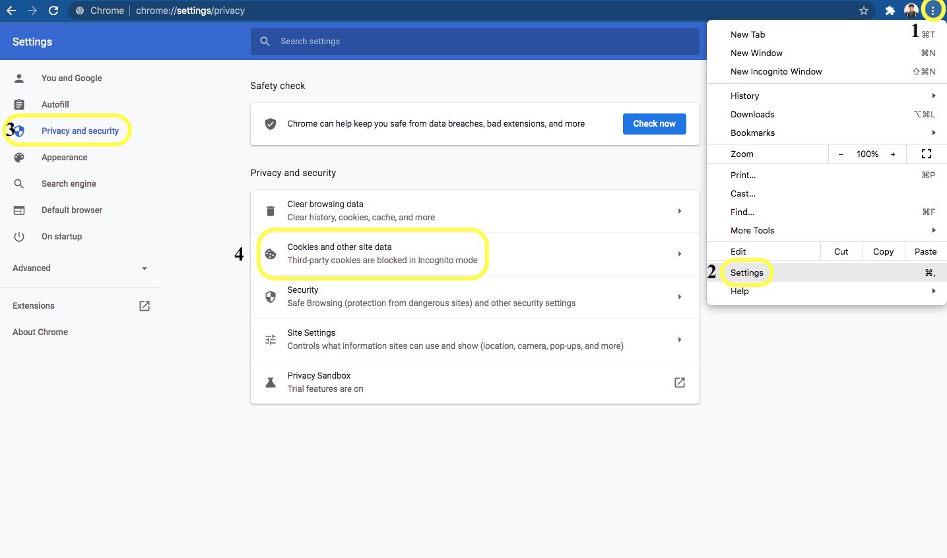Click the cookie icon beside Cookies row
Image resolution: width=947 pixels, height=558 pixels.
(271, 254)
